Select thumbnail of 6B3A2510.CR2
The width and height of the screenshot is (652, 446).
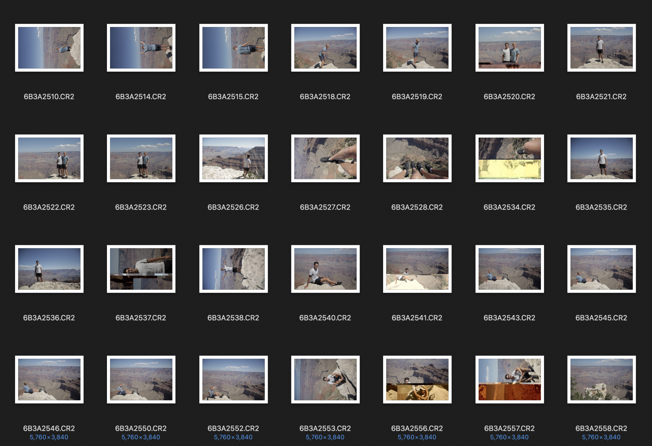coord(49,48)
